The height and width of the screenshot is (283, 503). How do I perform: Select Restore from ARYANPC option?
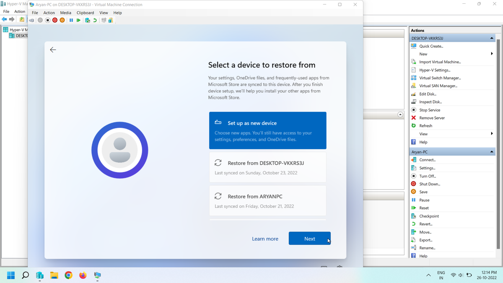[x=268, y=201]
